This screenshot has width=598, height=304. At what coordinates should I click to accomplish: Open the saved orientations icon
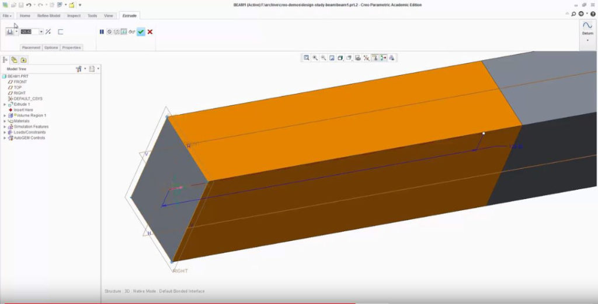click(349, 58)
